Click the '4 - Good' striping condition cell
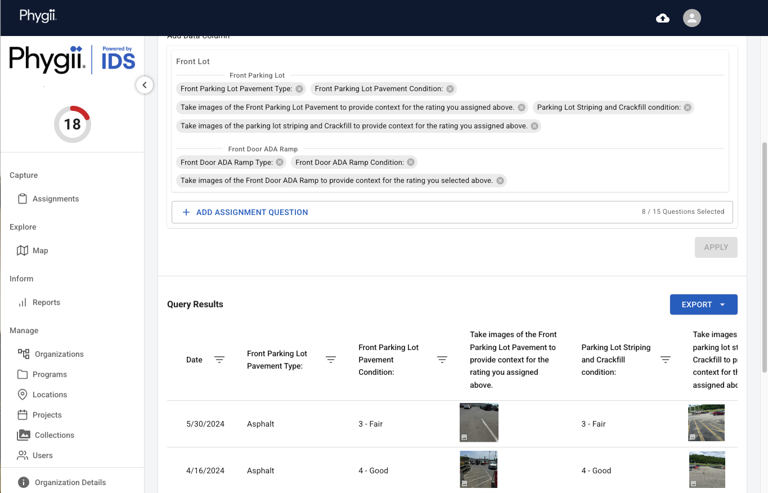This screenshot has width=768, height=493. [x=596, y=471]
